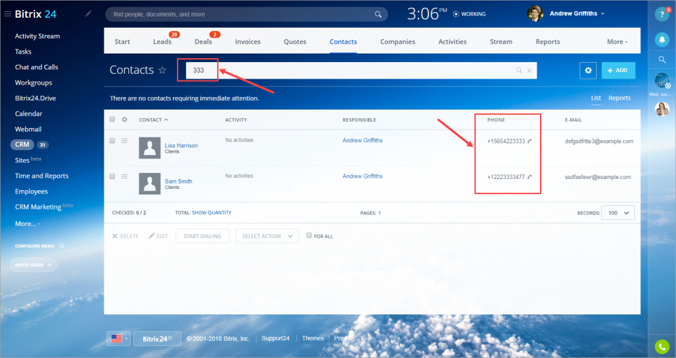Enable the For All checkbox
The width and height of the screenshot is (676, 358).
(x=309, y=236)
